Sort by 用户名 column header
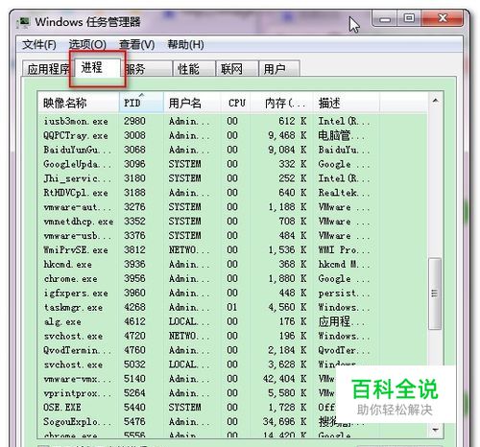Viewport: 480px width, 447px height. tap(192, 103)
